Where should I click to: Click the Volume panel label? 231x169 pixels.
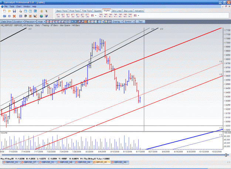(4, 133)
